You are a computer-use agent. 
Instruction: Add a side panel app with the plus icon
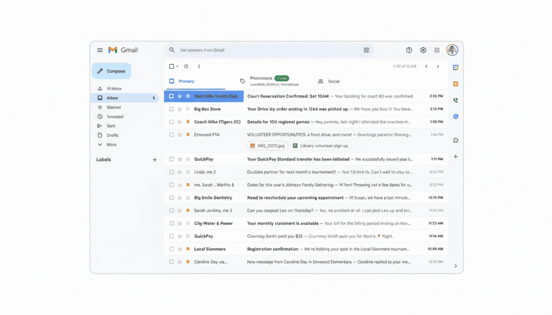455,156
